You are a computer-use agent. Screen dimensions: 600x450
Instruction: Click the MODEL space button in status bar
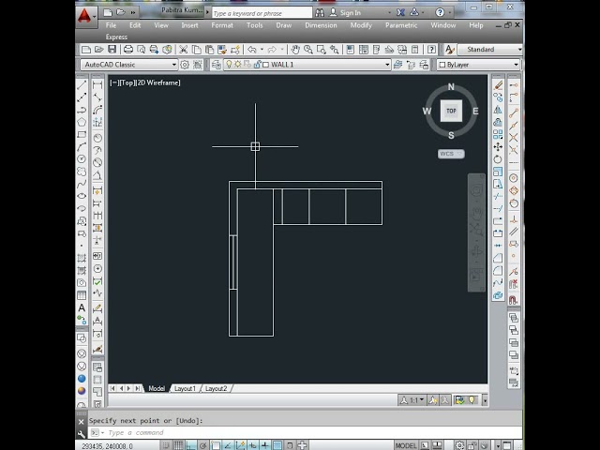coord(406,445)
